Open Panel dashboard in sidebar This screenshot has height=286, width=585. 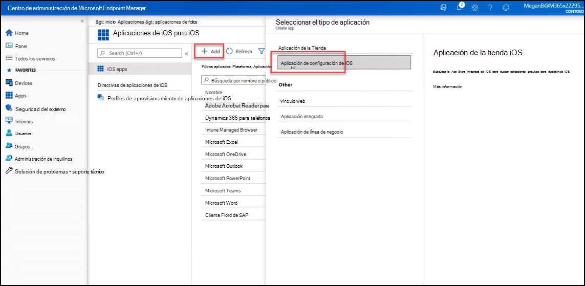(21, 46)
